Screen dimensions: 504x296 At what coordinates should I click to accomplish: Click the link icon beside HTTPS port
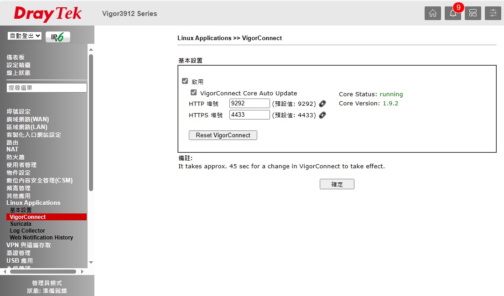[322, 115]
